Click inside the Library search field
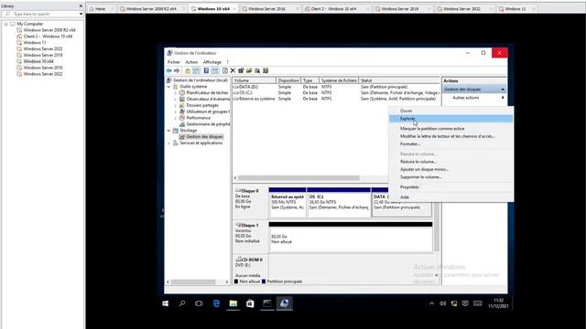Image resolution: width=586 pixels, height=329 pixels. pyautogui.click(x=43, y=14)
